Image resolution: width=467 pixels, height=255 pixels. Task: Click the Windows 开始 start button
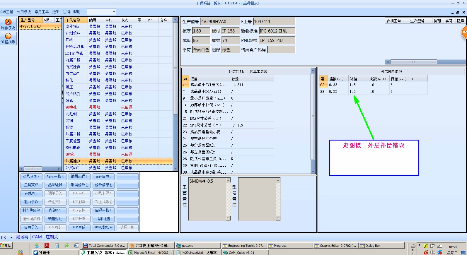6,246
